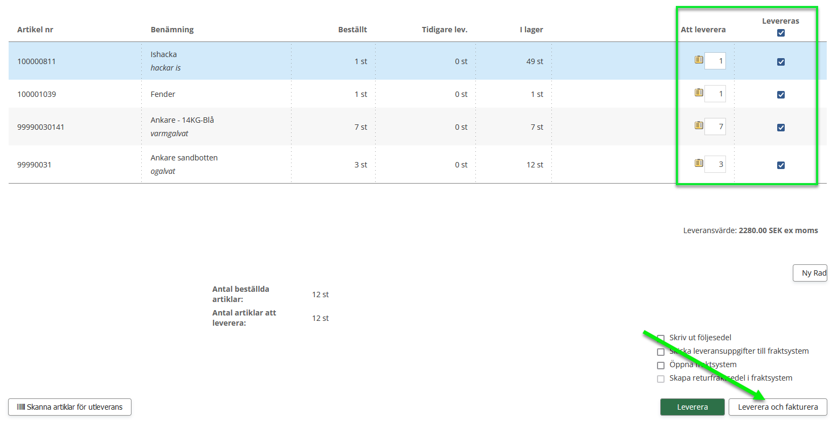
Task: Tick the Öppna fraktsystem checkbox
Action: (661, 366)
